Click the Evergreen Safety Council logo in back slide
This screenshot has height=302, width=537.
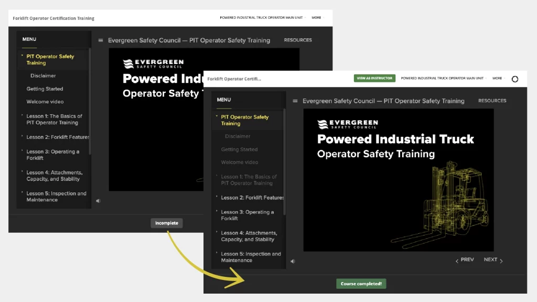click(153, 63)
